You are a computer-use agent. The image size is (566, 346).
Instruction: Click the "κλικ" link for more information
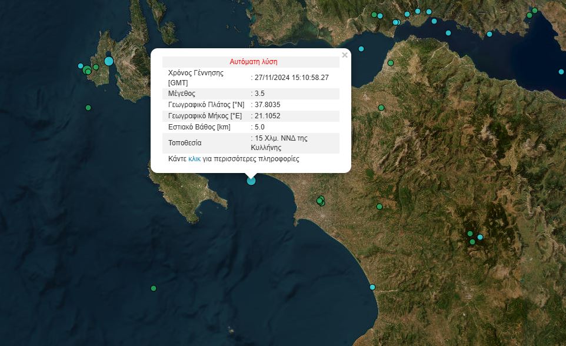(x=194, y=159)
